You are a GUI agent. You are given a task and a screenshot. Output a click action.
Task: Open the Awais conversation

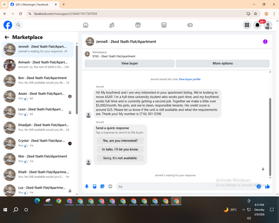[37, 96]
